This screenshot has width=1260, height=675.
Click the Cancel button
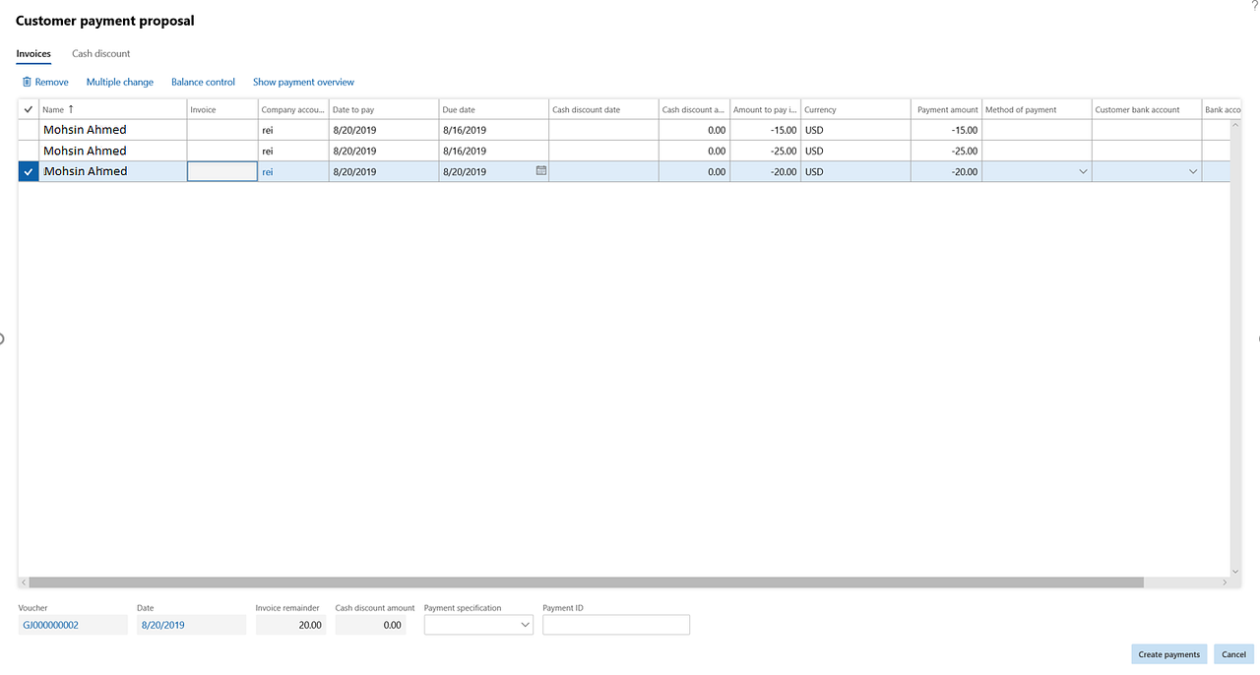click(x=1233, y=653)
